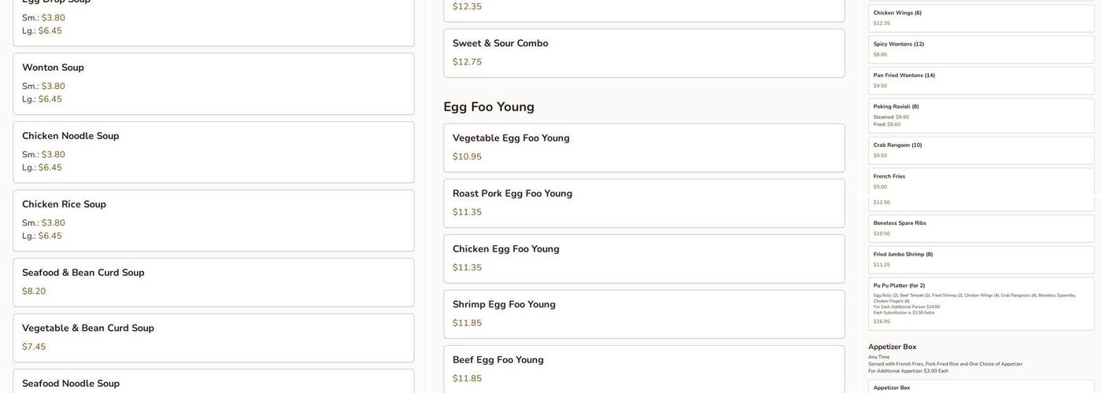This screenshot has height=393, width=1102.
Task: Click the Egg Foo Young section heading
Action: pos(489,107)
